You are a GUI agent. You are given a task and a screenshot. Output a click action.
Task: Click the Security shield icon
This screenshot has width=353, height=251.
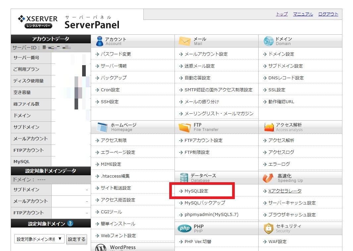tap(268, 228)
